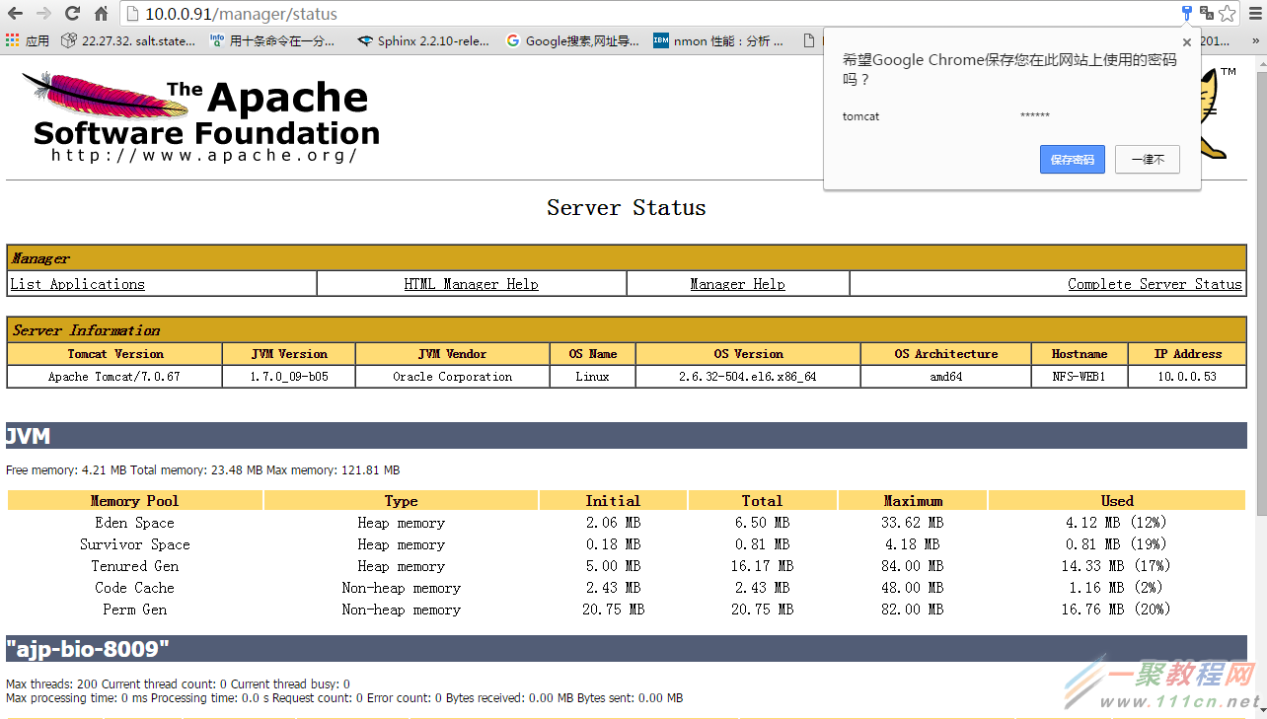
Task: Open the Sphinx 2.2.10 release bookmark
Action: pos(423,40)
